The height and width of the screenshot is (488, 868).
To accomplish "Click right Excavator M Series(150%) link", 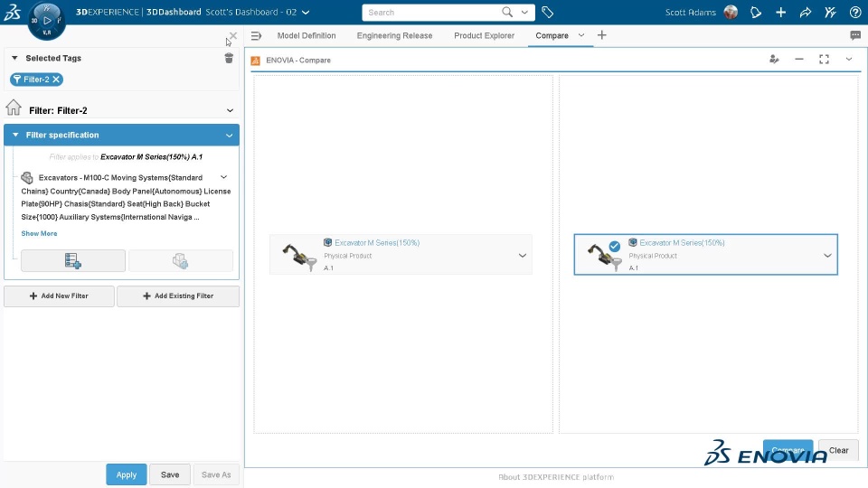I will [682, 243].
